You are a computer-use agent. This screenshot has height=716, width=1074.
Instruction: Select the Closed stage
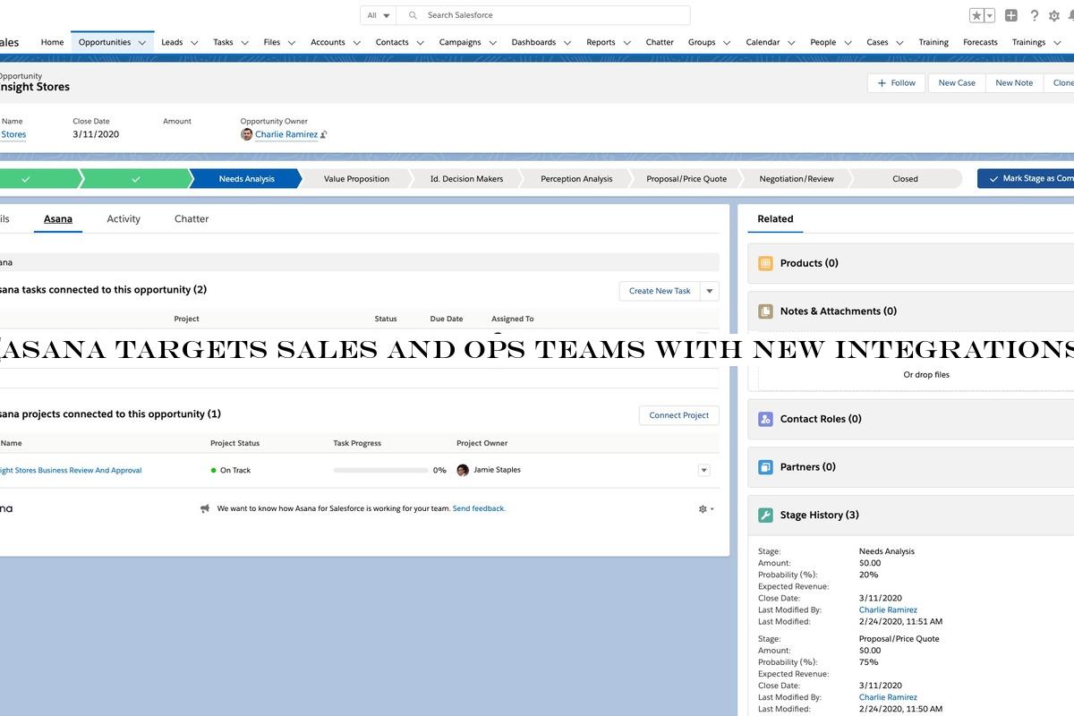[x=905, y=179]
